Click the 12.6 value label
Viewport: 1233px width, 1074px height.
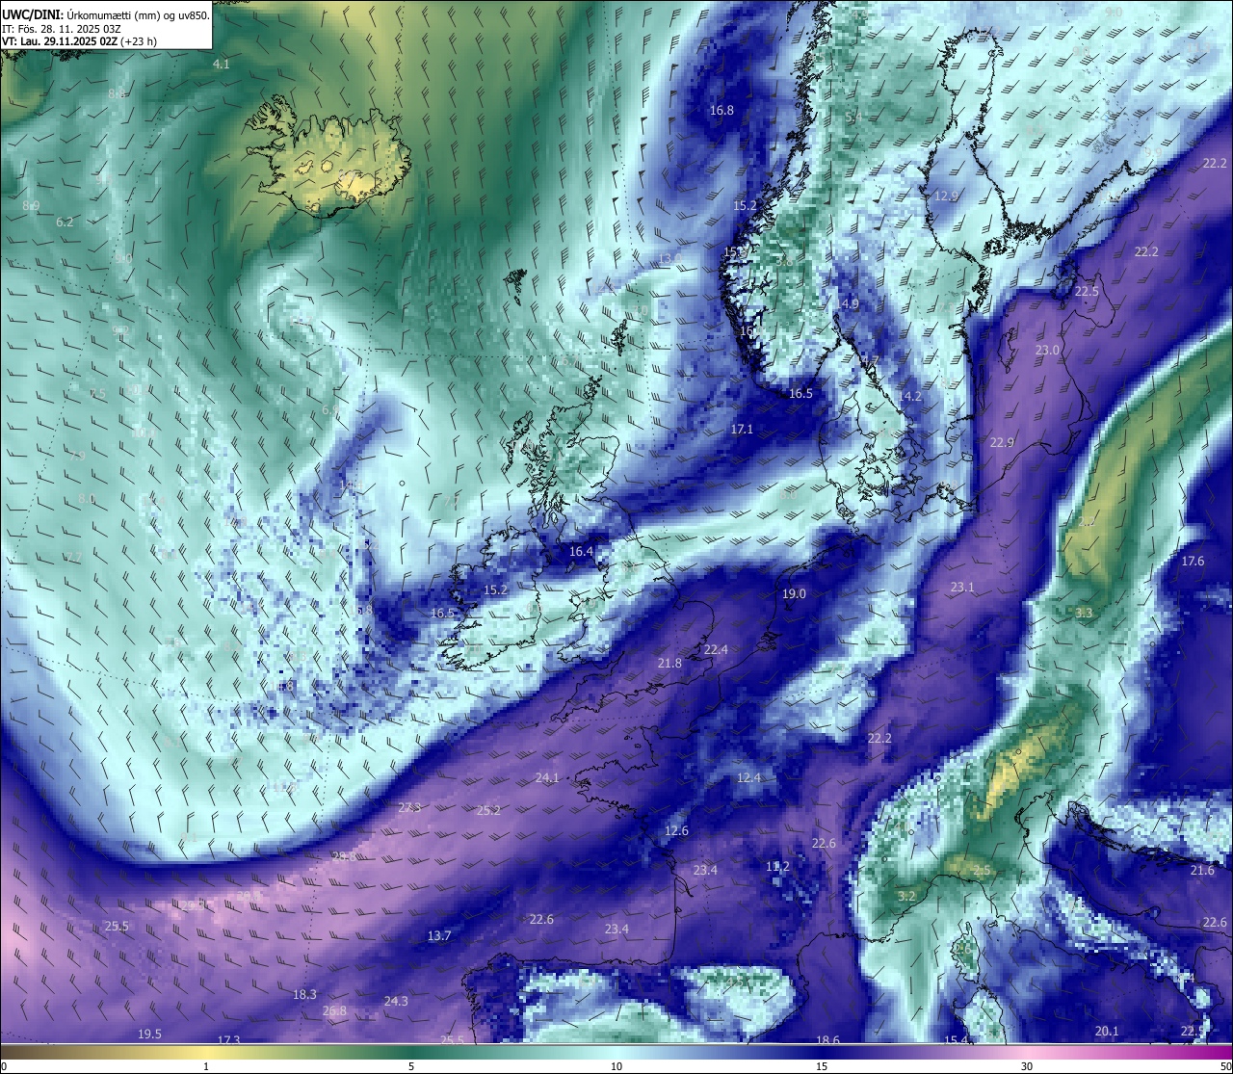(x=676, y=830)
